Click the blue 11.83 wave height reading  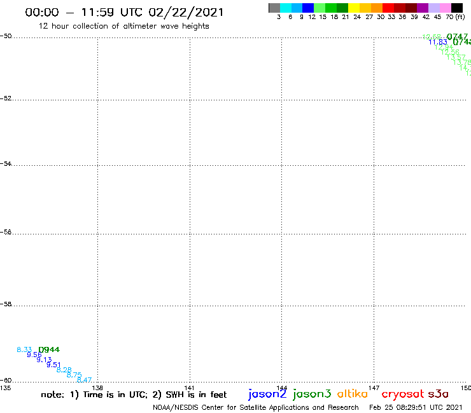pyautogui.click(x=438, y=43)
